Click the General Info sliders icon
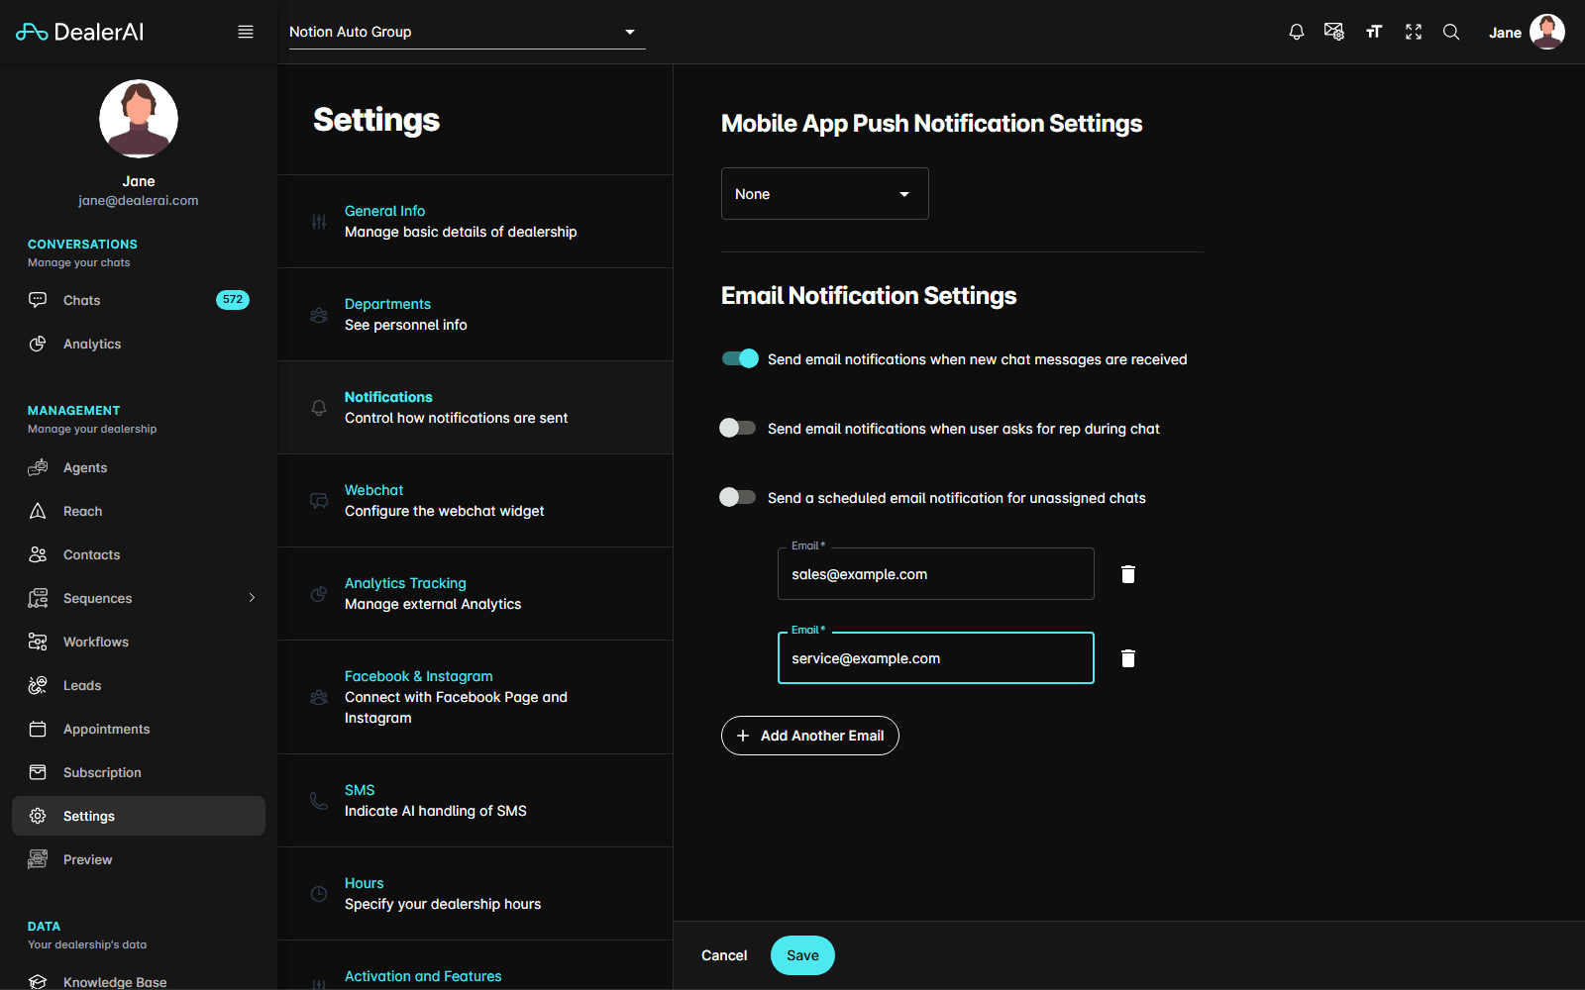This screenshot has height=990, width=1585. pyautogui.click(x=319, y=222)
